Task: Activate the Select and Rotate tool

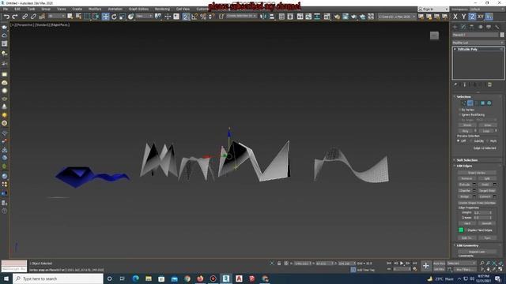Action: [x=114, y=17]
